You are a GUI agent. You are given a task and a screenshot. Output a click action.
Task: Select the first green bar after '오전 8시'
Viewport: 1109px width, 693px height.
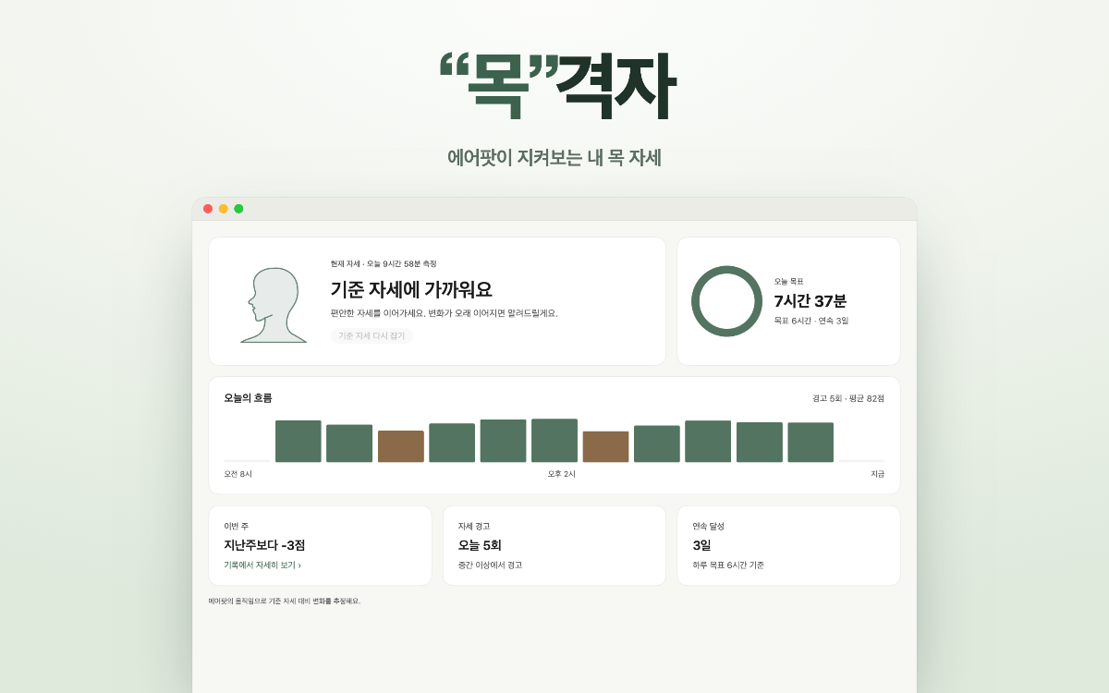(x=299, y=442)
